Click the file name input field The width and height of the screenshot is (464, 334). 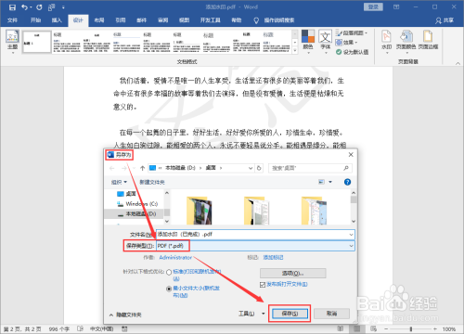[x=255, y=235]
